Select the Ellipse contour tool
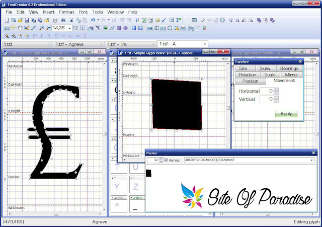Screen dimensions: 322x227 click(125, 28)
